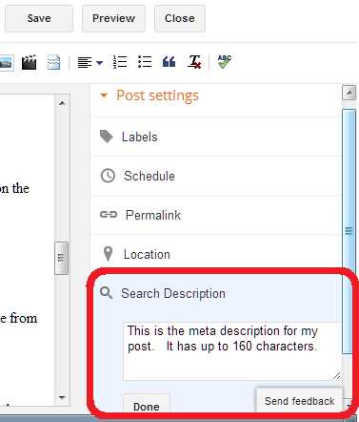Click the Search Description magnifier icon
Screen dimensions: 359x422
pos(106,293)
